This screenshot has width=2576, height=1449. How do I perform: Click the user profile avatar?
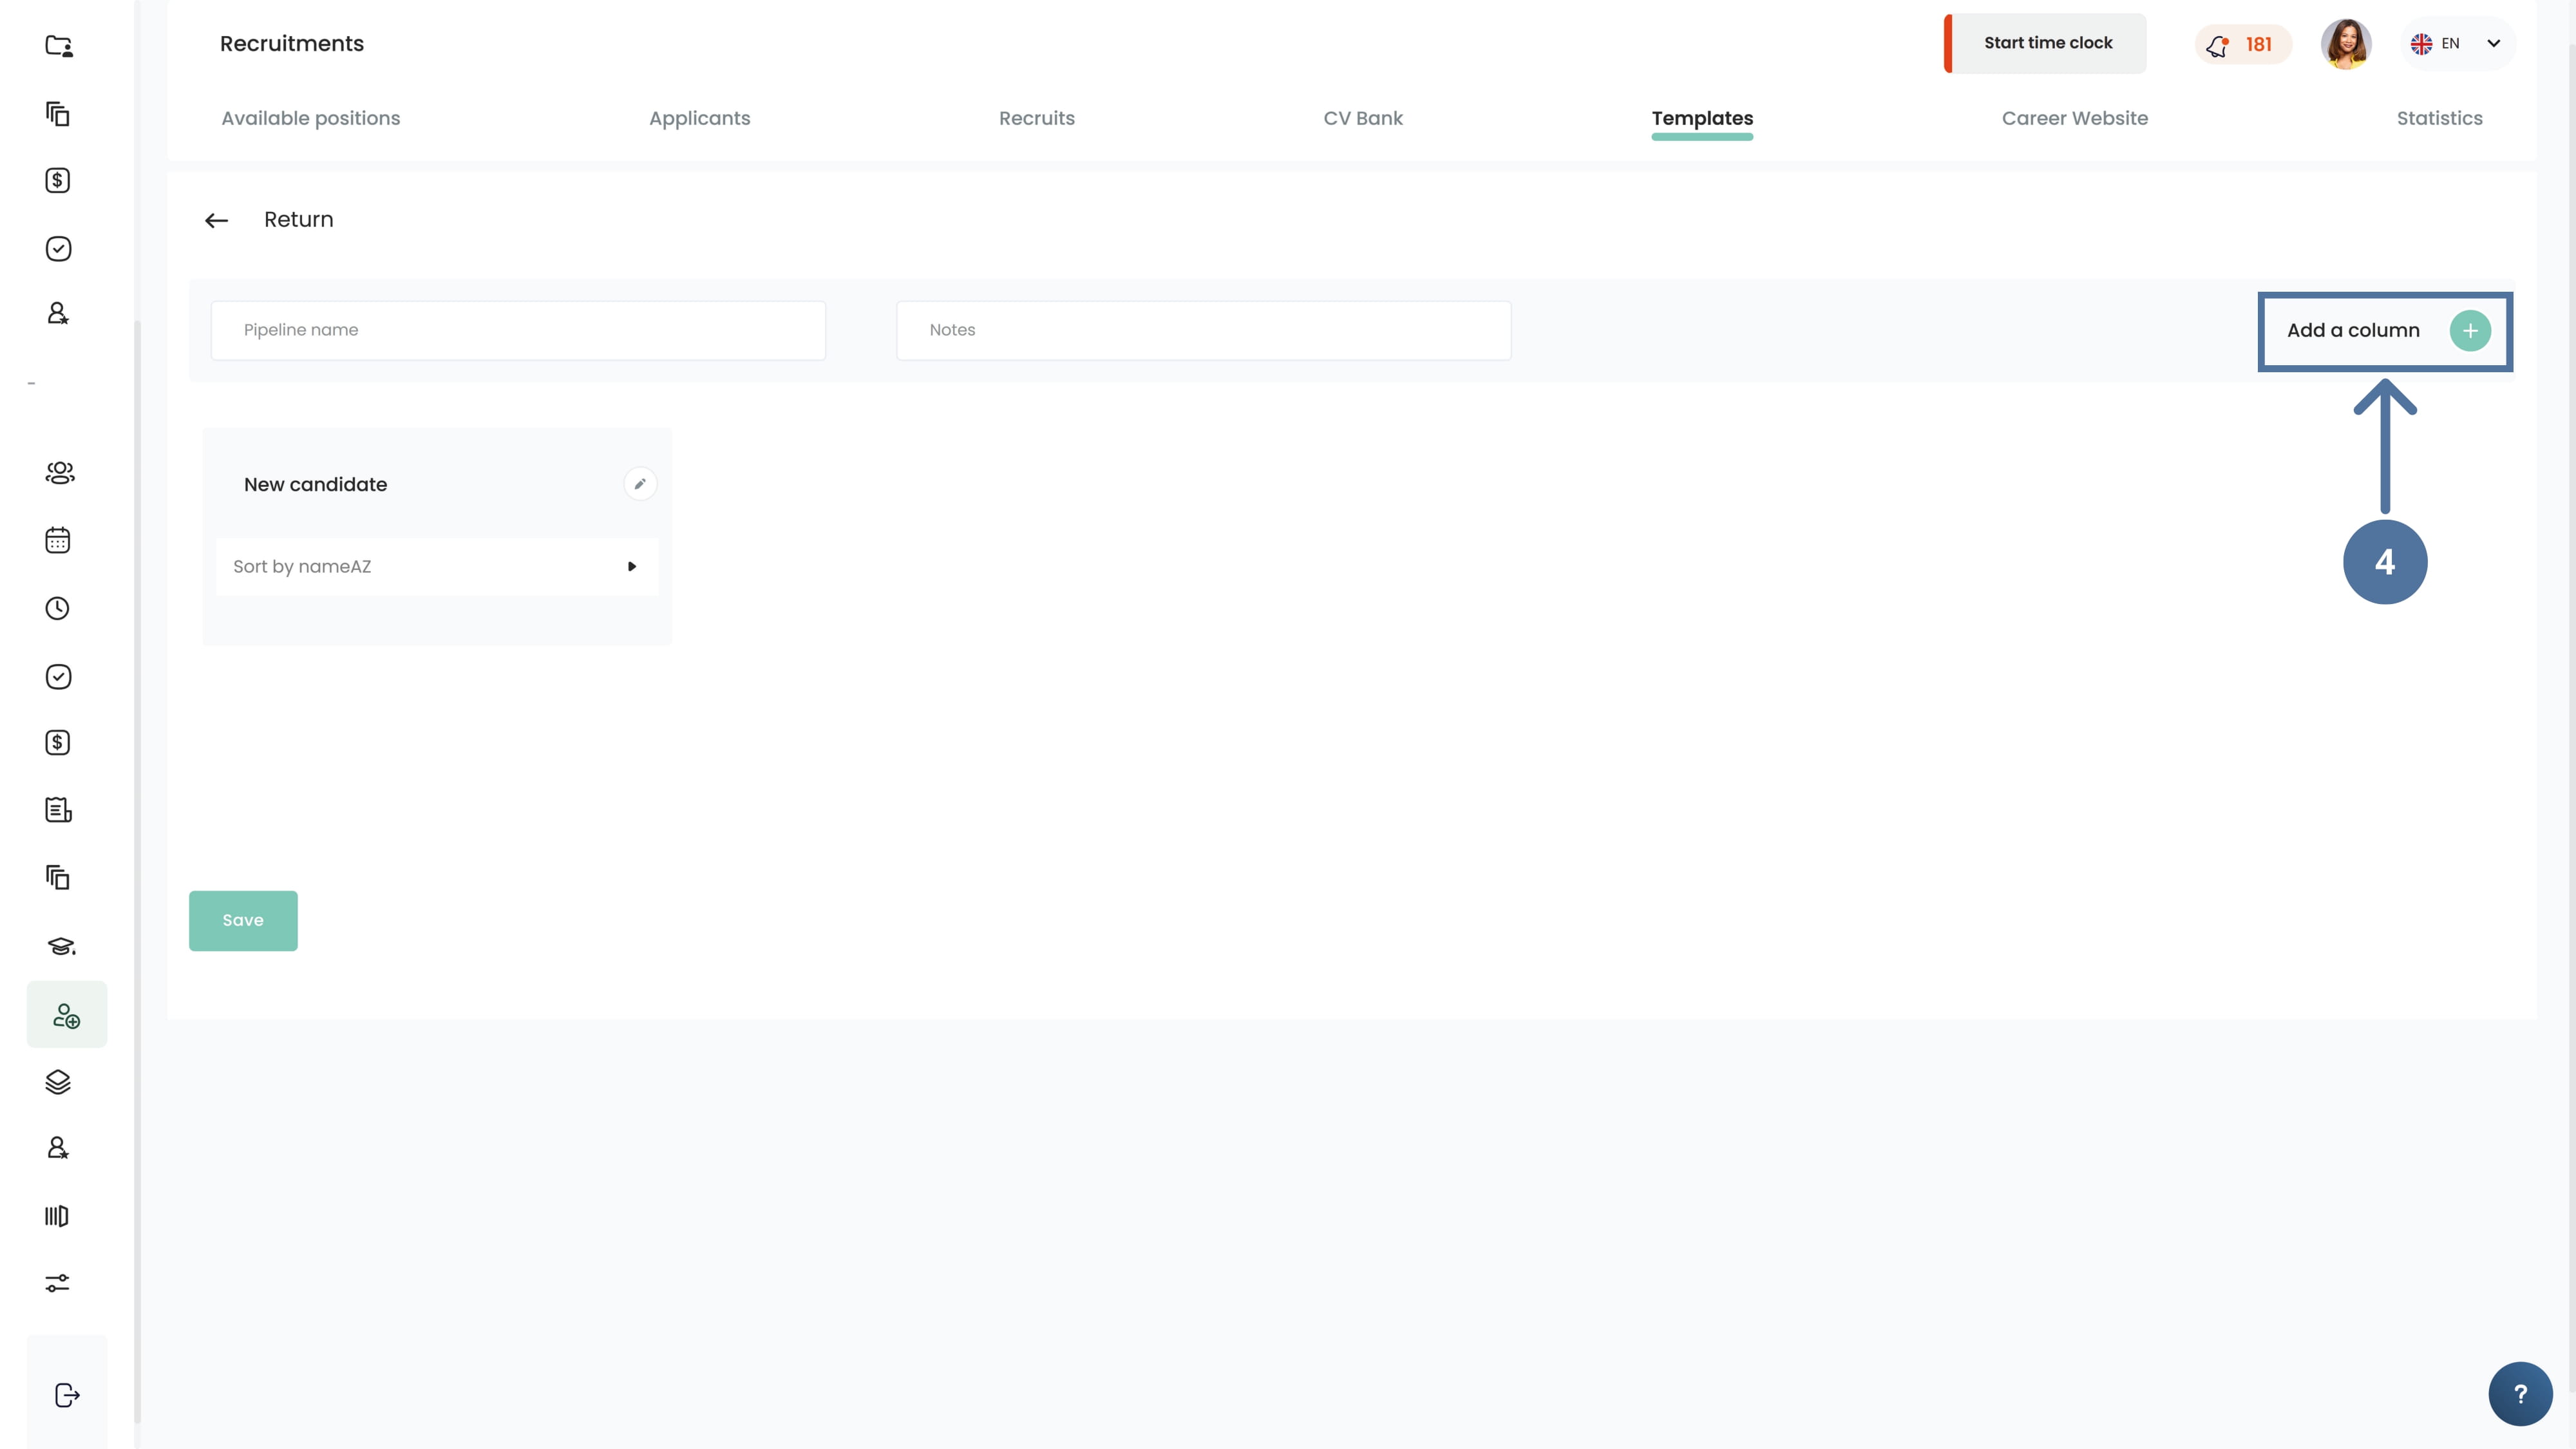2345,44
